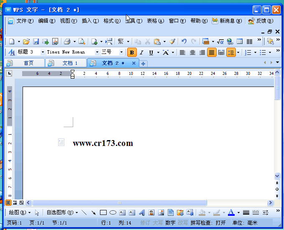Viewport: 284px width, 230px height.
Task: Insert hyperlink globe icon
Action: click(230, 41)
